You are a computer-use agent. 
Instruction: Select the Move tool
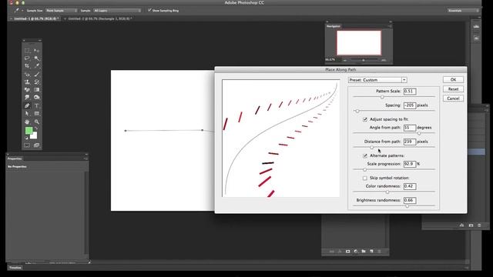click(36, 50)
